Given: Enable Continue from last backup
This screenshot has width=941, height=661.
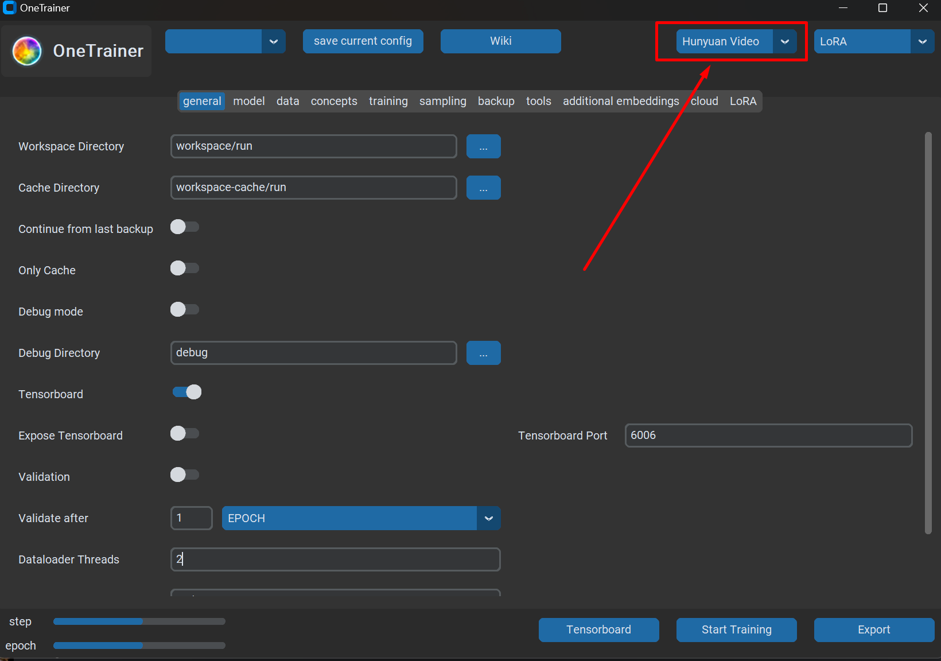Looking at the screenshot, I should pos(184,227).
